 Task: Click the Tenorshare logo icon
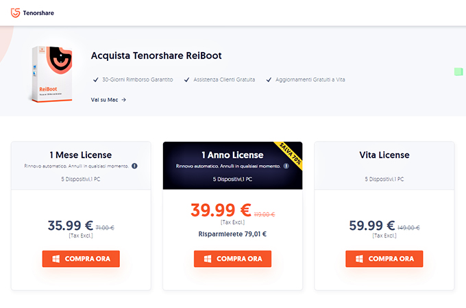click(x=16, y=13)
